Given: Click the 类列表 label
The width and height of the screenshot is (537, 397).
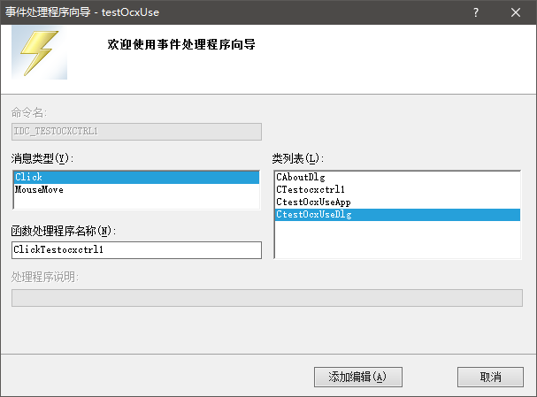Looking at the screenshot, I should pos(298,158).
